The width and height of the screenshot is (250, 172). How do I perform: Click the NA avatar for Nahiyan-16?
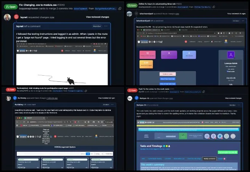(130, 98)
